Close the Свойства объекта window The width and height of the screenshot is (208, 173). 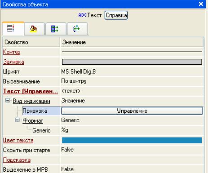[x=201, y=4]
